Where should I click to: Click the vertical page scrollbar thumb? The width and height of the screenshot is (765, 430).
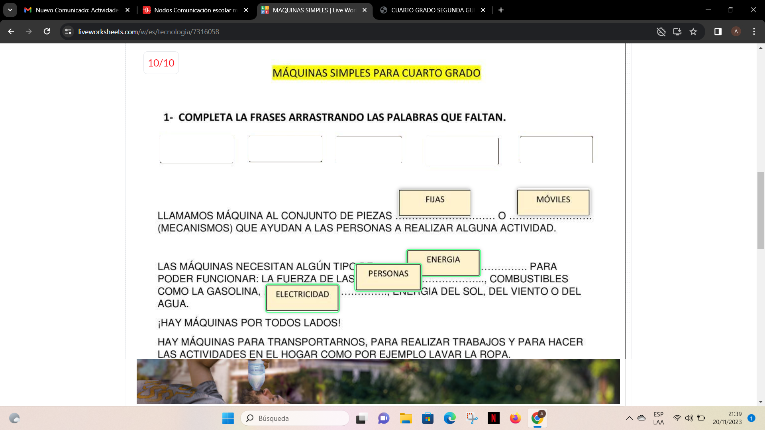tap(761, 210)
